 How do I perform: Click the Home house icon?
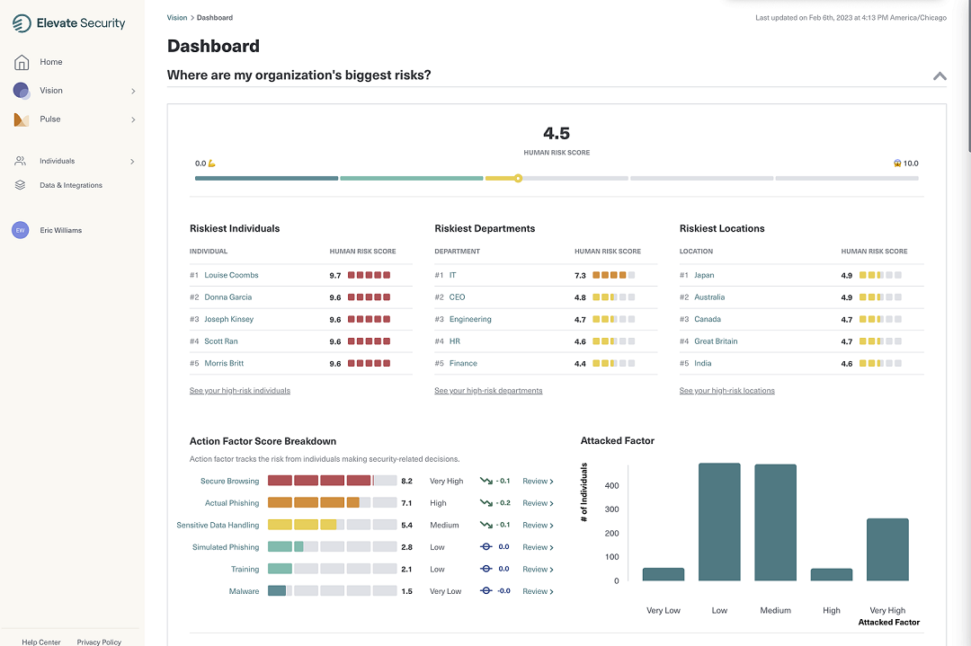(22, 62)
